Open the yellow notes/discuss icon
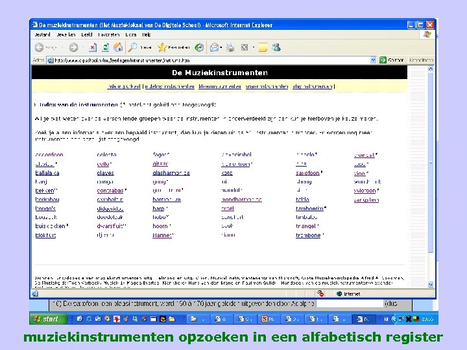Screen dimensions: 467x350 point(263,47)
